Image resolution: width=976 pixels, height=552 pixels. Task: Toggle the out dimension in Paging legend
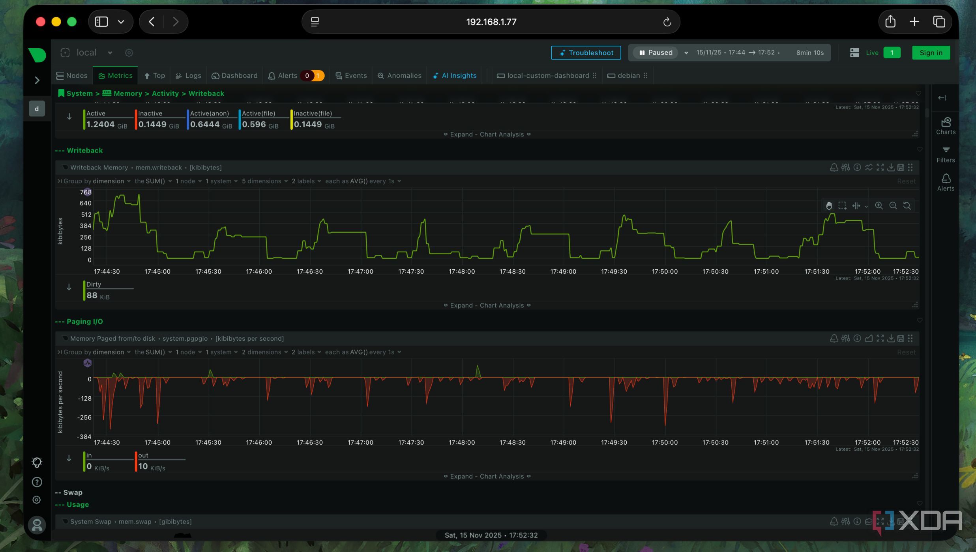click(160, 461)
